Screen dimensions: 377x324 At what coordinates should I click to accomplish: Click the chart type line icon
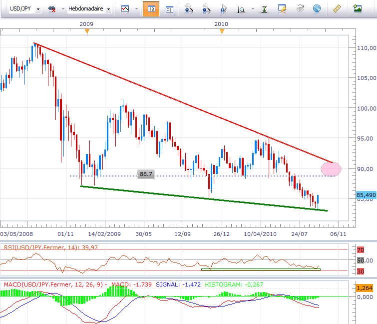click(x=125, y=9)
